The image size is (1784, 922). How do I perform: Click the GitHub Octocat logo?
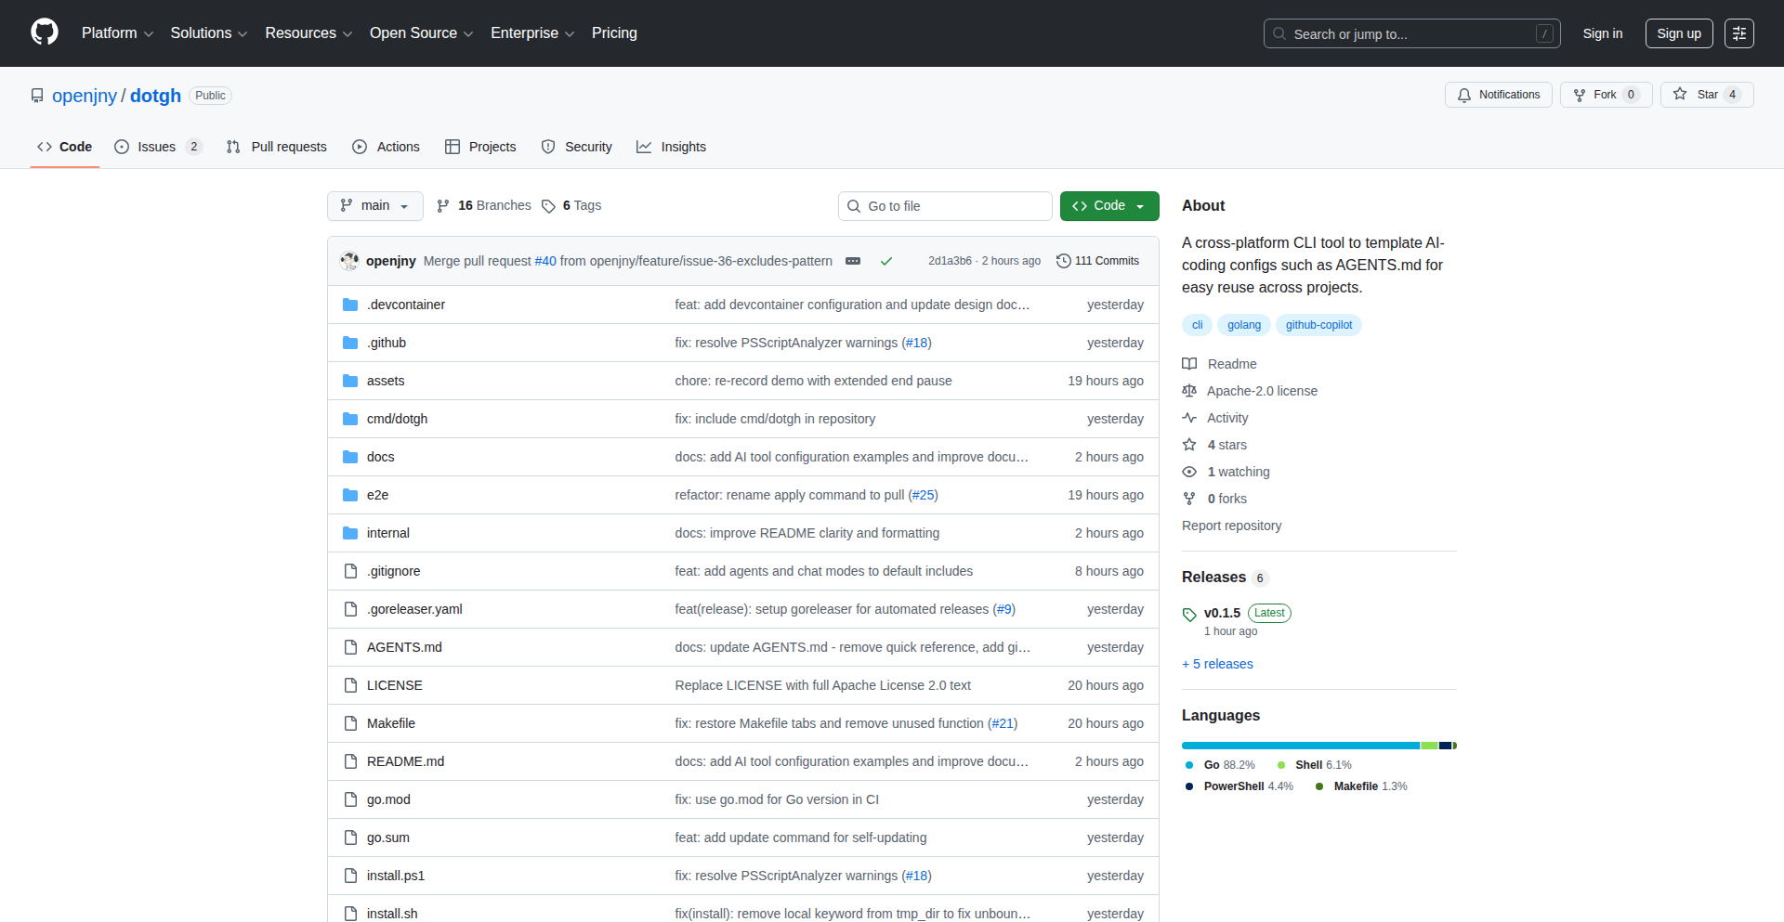[45, 32]
